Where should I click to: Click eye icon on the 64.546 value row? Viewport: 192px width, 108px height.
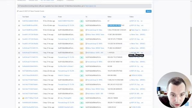(x=19, y=66)
